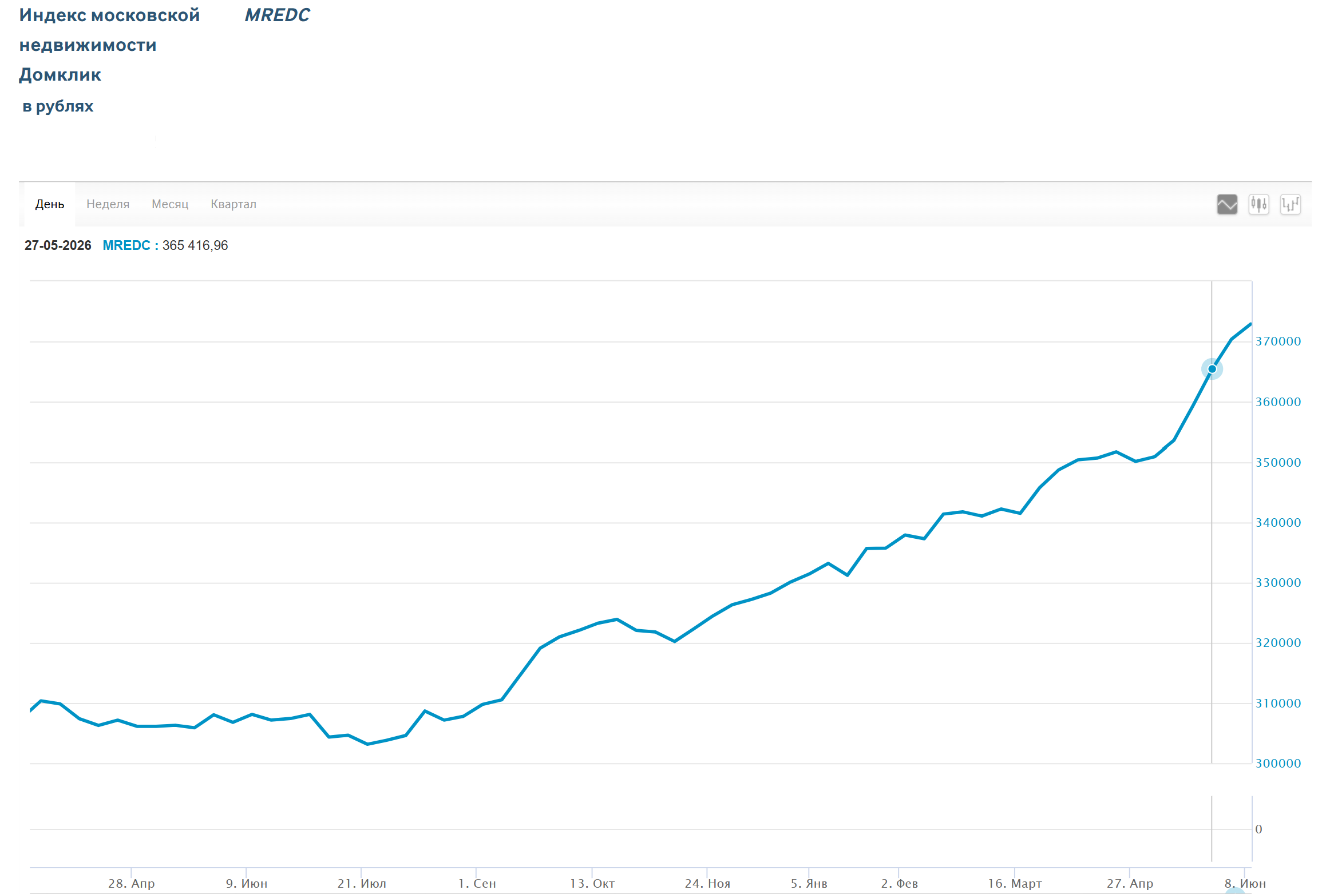Click the 350000 axis label
Viewport: 1322px width, 894px height.
click(x=1278, y=463)
